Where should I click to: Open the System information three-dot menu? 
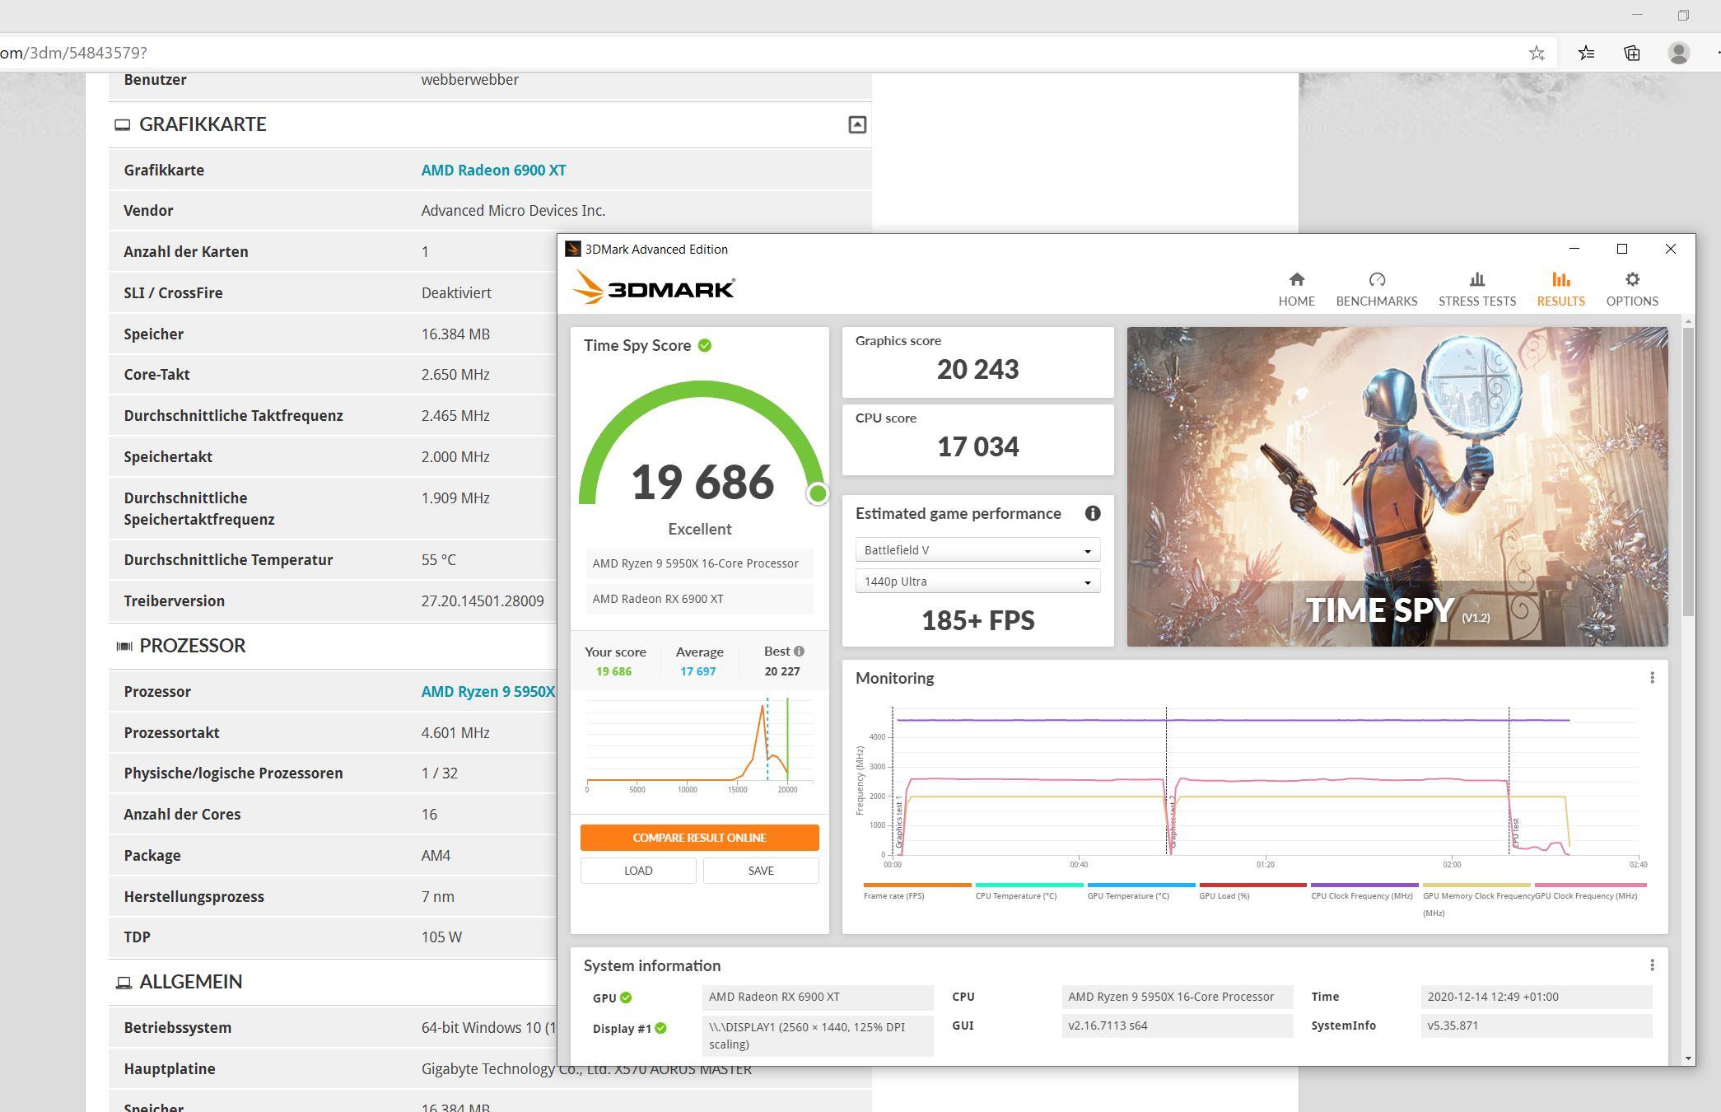(x=1651, y=965)
